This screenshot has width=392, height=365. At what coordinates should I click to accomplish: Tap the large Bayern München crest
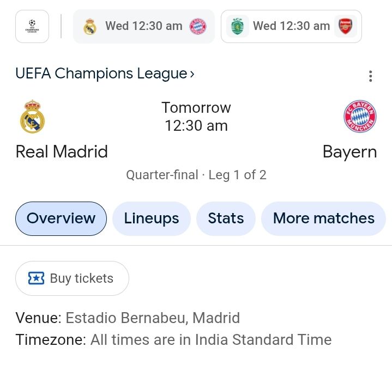(360, 116)
